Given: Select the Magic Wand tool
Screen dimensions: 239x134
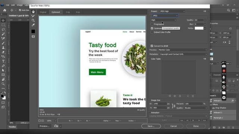Looking at the screenshot, I should (x=3, y=34).
